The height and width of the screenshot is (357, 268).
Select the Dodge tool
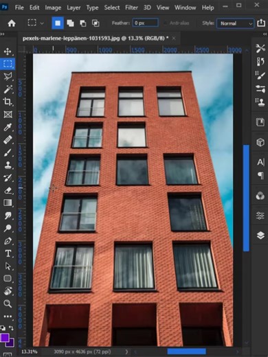point(8,228)
